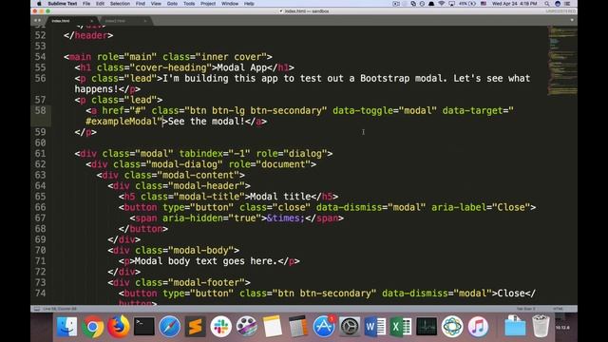608x342 pixels.
Task: Click line number 61 in the gutter
Action: point(40,154)
